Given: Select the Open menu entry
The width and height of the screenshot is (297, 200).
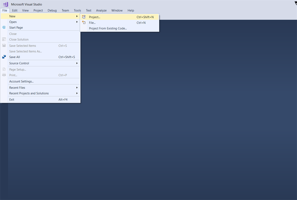Looking at the screenshot, I should [x=40, y=22].
